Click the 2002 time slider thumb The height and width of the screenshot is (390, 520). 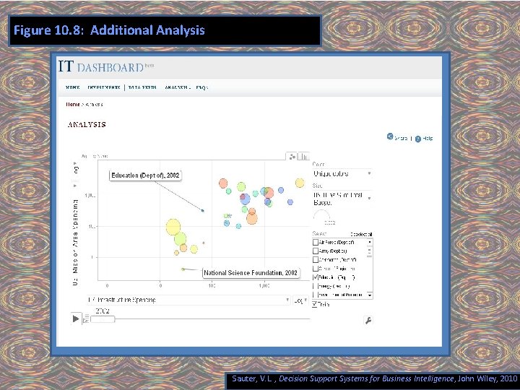103,319
